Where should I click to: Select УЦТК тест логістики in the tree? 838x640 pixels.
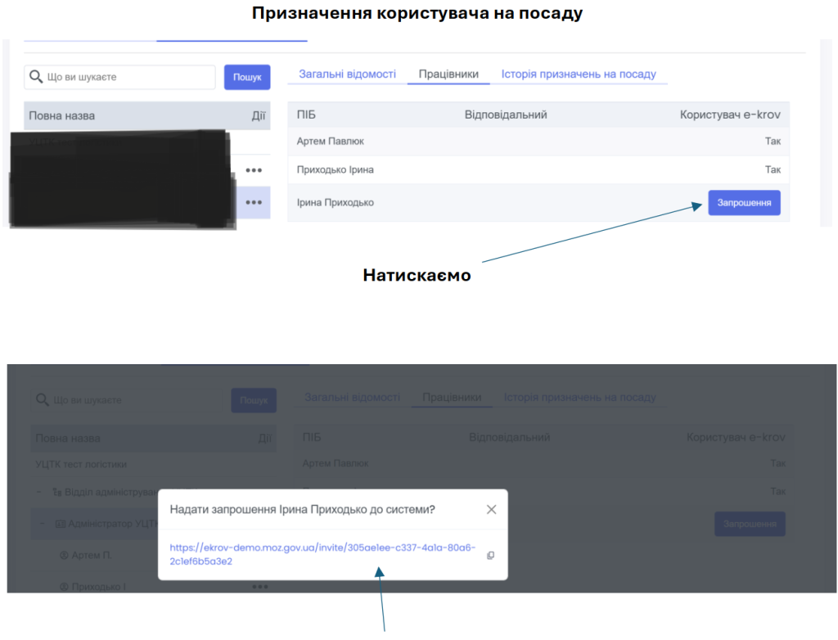[x=81, y=464]
